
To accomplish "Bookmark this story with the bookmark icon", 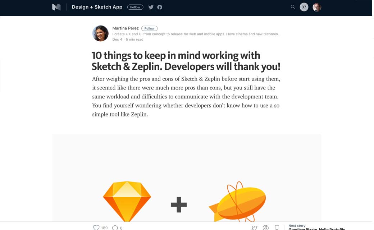I will click(x=277, y=227).
